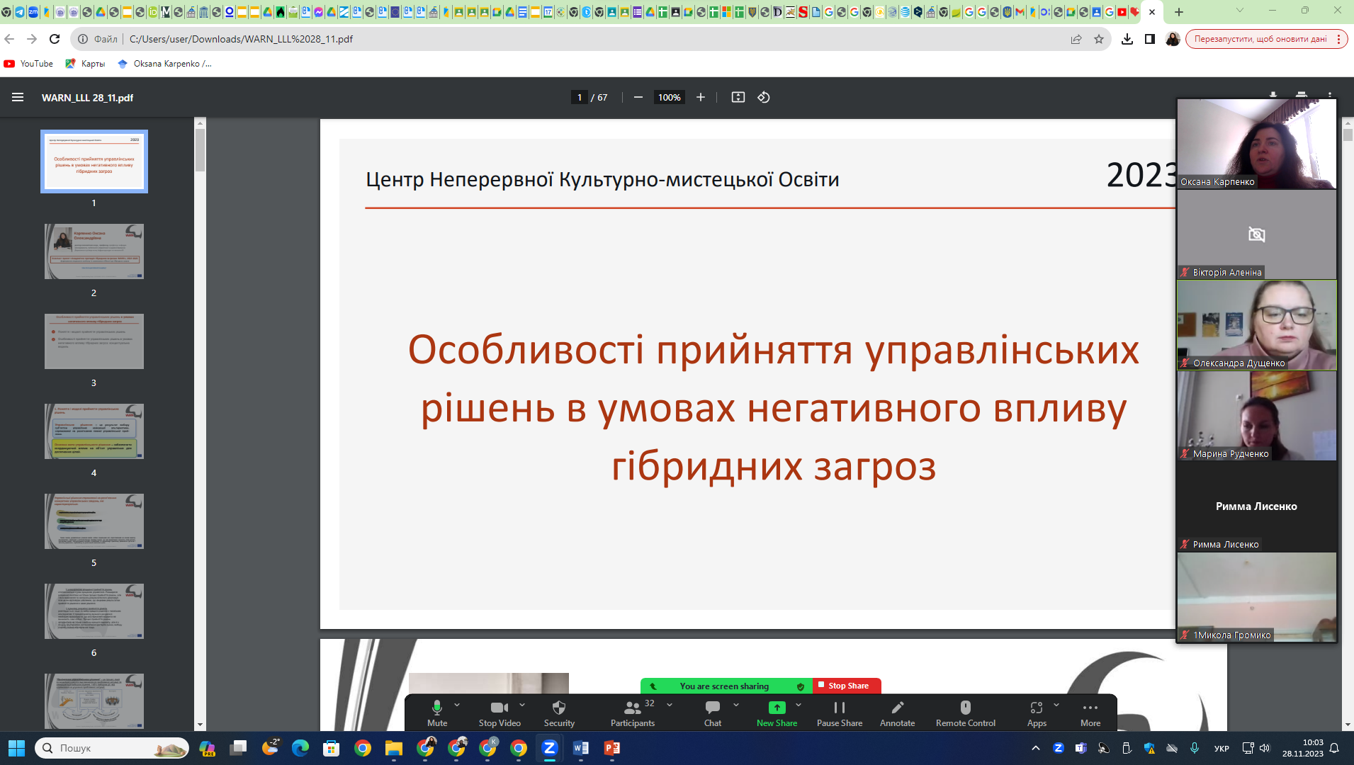Expand audio options next to Mute
Screen dimensions: 1354x765
pos(457,705)
